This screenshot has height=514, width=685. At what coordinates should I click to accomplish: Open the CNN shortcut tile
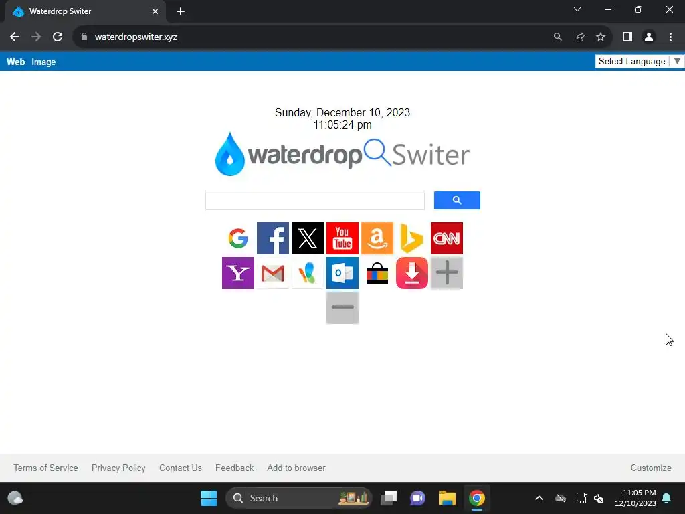pos(446,238)
